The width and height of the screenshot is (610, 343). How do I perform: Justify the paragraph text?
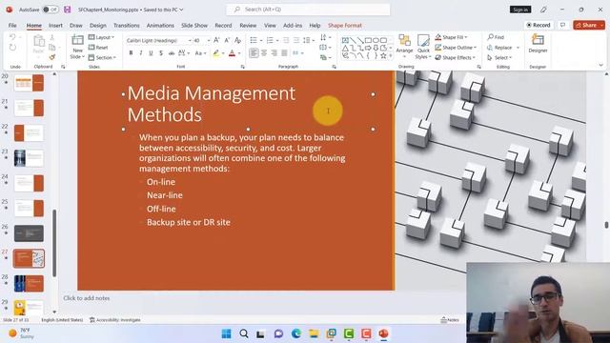coord(285,53)
